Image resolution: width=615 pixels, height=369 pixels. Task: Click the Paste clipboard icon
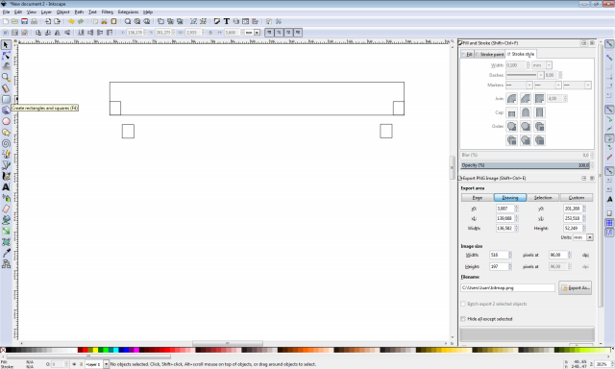pyautogui.click(x=114, y=21)
